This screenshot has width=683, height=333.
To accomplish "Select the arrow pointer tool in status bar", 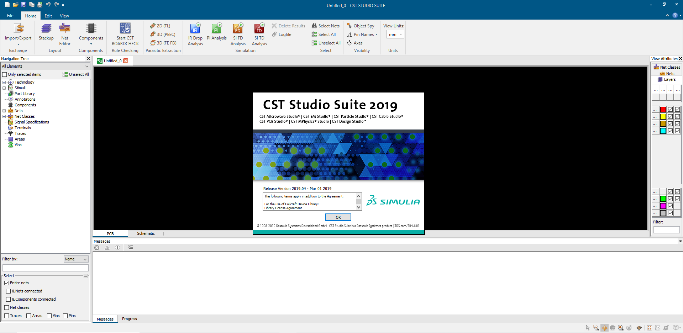I will 588,328.
